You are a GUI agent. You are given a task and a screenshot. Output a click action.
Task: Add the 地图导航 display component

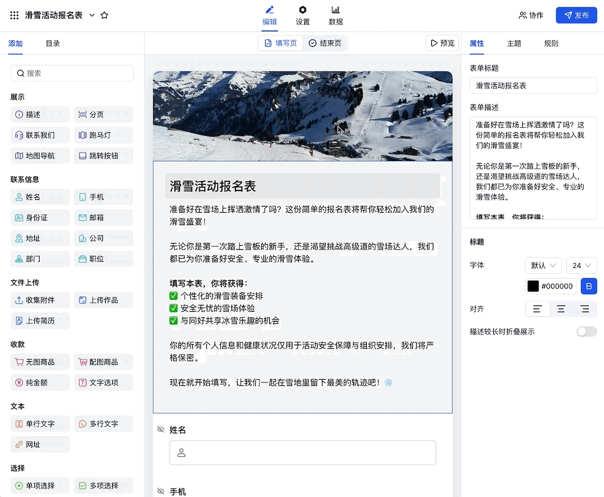click(x=40, y=155)
